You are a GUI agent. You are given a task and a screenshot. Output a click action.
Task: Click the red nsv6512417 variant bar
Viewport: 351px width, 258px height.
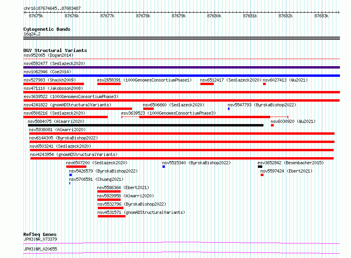click(207, 84)
